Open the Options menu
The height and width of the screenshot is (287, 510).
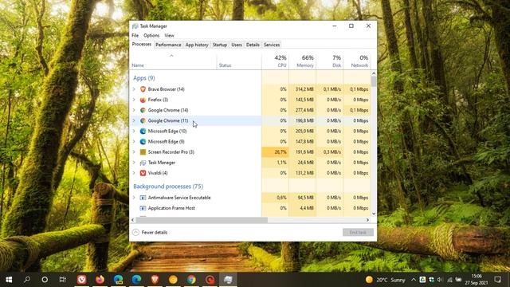pos(151,35)
